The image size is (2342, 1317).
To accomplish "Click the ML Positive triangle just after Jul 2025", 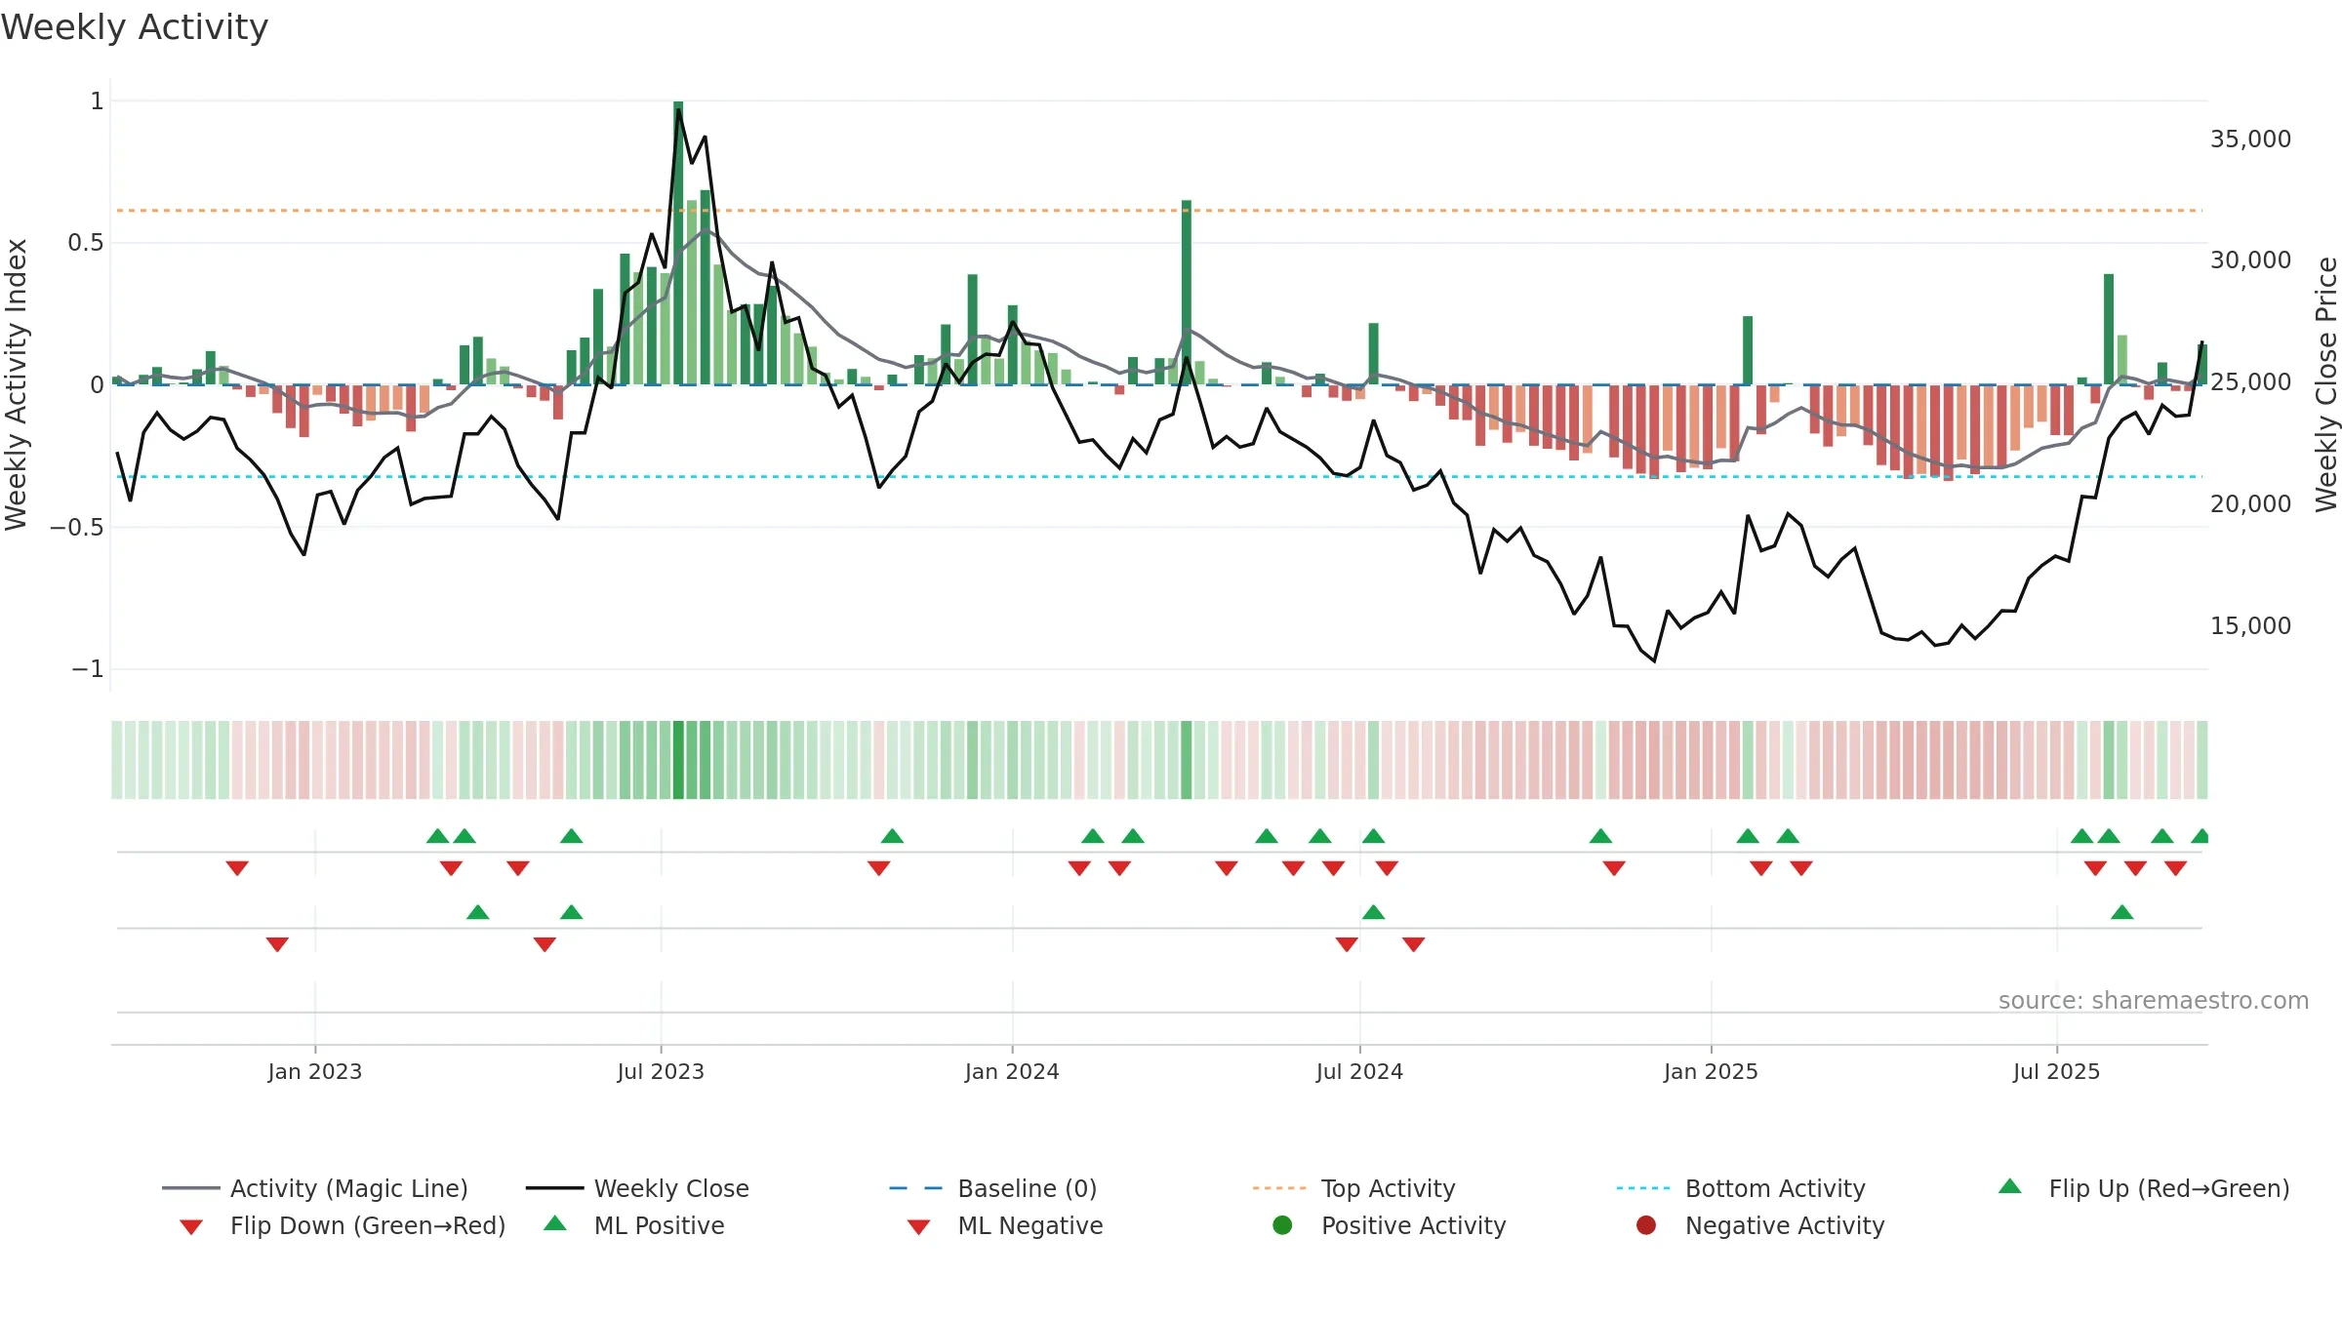I will pyautogui.click(x=2122, y=912).
